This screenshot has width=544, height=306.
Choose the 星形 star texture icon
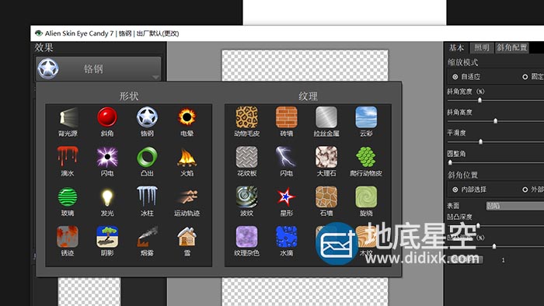click(287, 197)
